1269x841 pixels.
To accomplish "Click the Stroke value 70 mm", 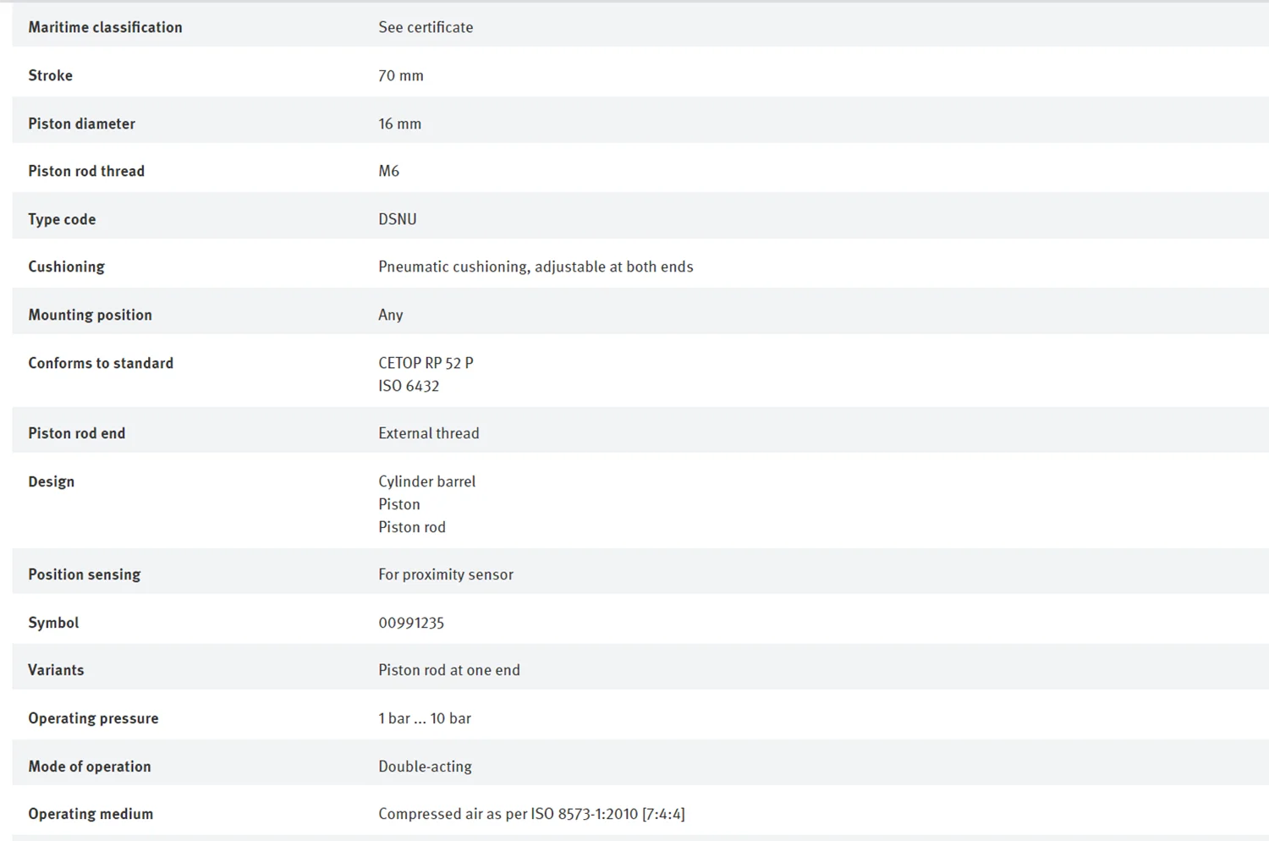I will click(x=401, y=75).
